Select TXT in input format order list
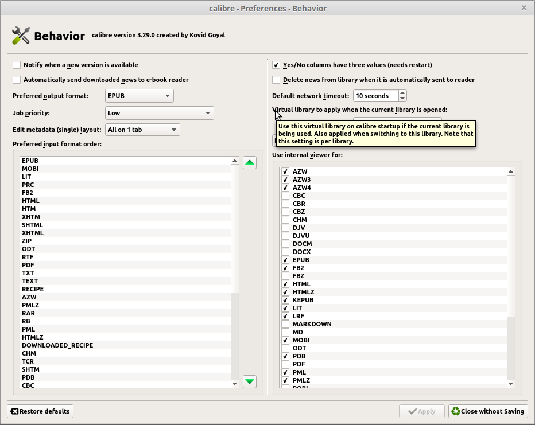Viewport: 535px width, 425px height. pyautogui.click(x=126, y=273)
